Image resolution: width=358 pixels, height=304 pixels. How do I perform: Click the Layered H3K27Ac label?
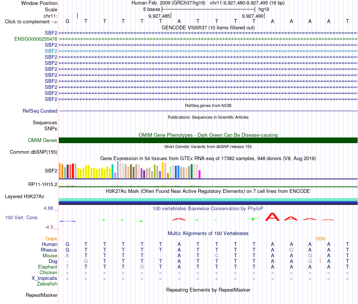[x=24, y=197]
